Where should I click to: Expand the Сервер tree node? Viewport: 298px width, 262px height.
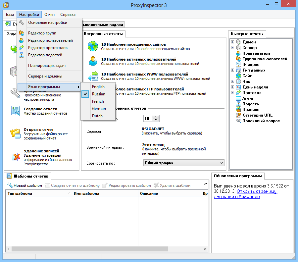(x=233, y=48)
